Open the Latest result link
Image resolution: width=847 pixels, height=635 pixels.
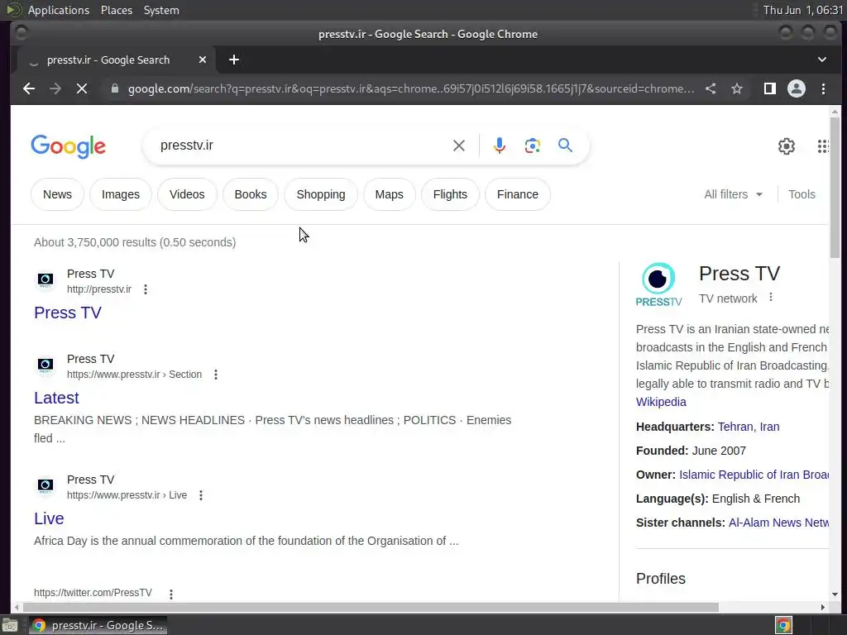[56, 398]
